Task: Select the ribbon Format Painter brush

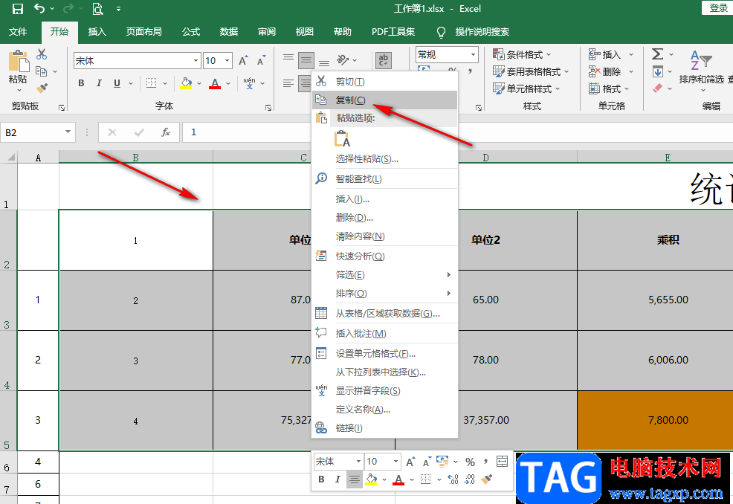Action: pos(42,88)
